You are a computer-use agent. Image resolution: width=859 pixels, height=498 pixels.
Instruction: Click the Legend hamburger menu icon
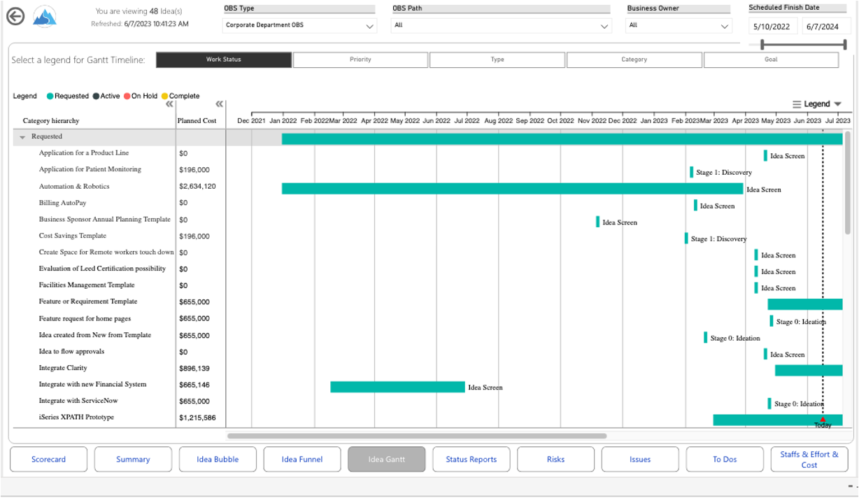[797, 104]
